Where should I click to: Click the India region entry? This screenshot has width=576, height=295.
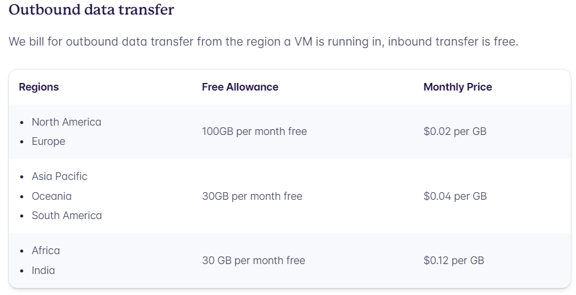pos(43,270)
